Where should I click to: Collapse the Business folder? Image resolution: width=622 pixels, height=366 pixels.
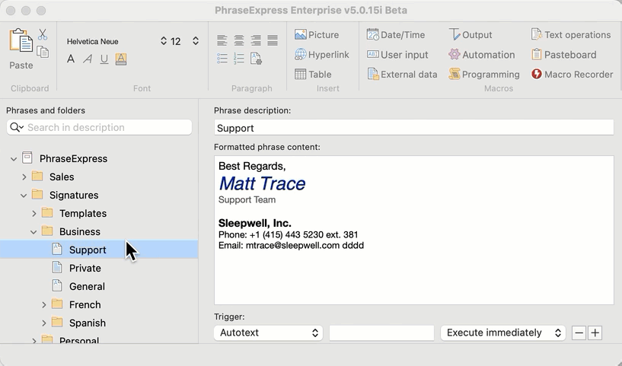point(33,232)
